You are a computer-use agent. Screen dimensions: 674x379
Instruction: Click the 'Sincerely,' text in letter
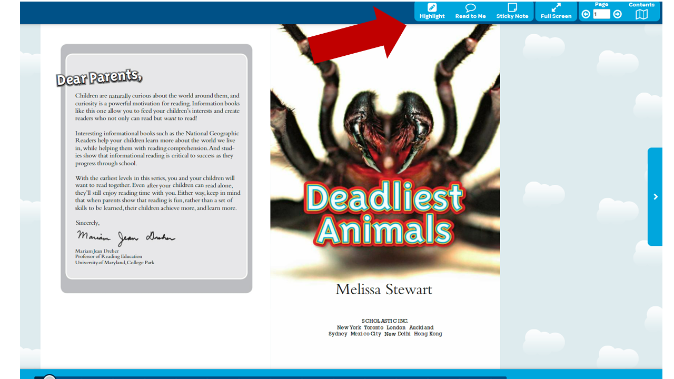coord(87,223)
